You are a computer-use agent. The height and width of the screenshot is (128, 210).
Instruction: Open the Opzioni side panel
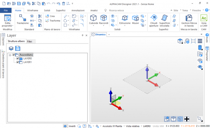(x=3, y=39)
